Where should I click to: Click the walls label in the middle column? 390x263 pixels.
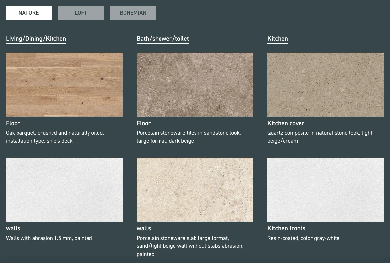[x=144, y=228]
